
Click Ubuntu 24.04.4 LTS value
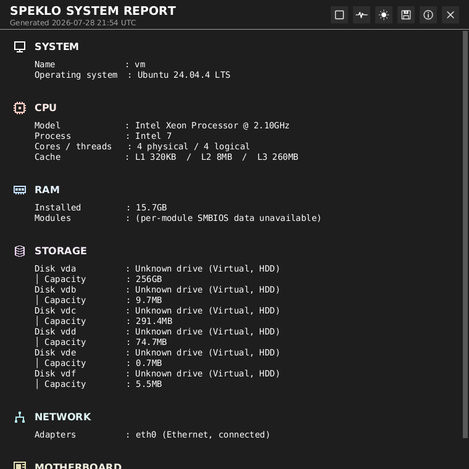184,75
